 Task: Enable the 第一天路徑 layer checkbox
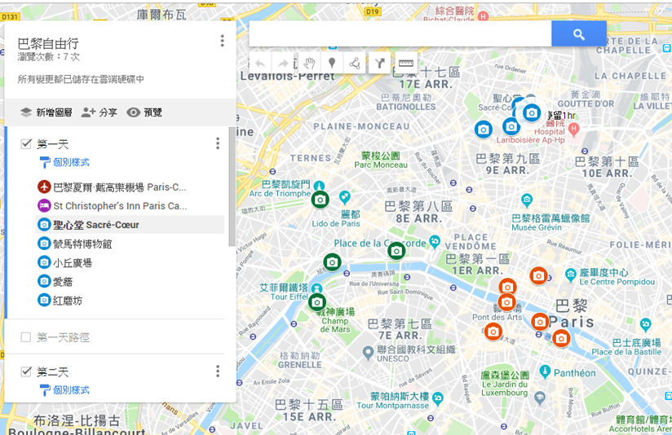point(26,337)
